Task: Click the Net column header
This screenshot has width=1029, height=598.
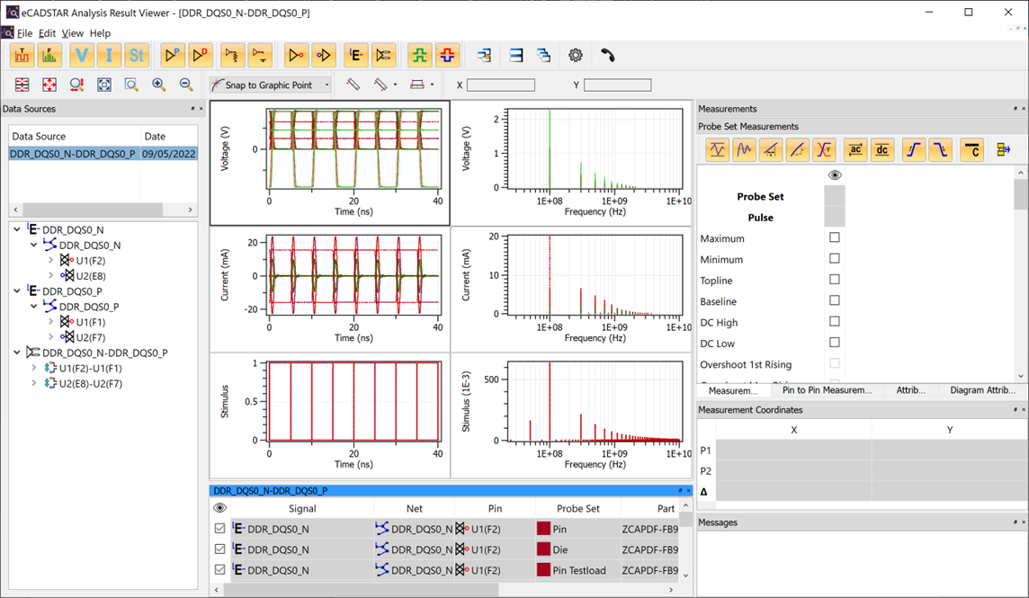Action: (x=414, y=509)
